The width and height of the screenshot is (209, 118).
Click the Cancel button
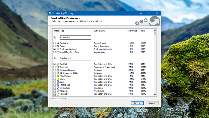152,103
